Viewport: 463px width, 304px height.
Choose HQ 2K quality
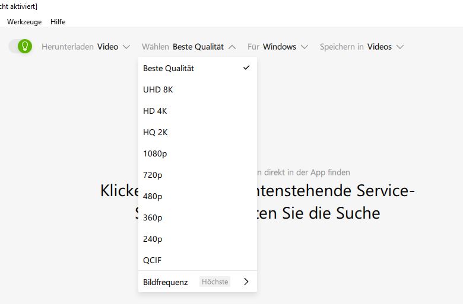pos(156,132)
